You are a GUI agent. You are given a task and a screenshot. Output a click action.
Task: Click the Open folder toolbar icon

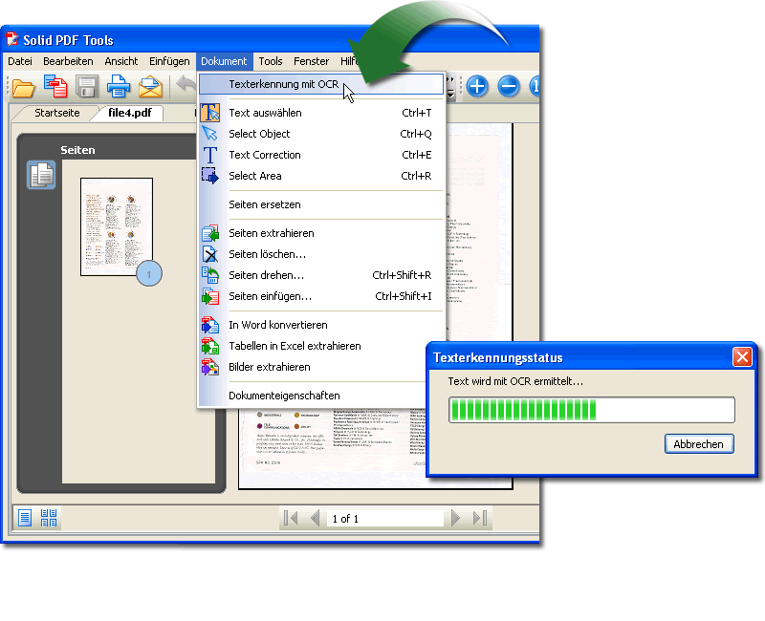23,88
